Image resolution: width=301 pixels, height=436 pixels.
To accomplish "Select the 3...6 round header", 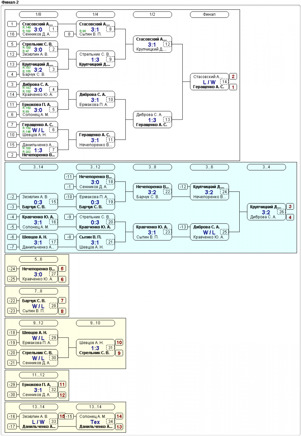I will pos(210,167).
